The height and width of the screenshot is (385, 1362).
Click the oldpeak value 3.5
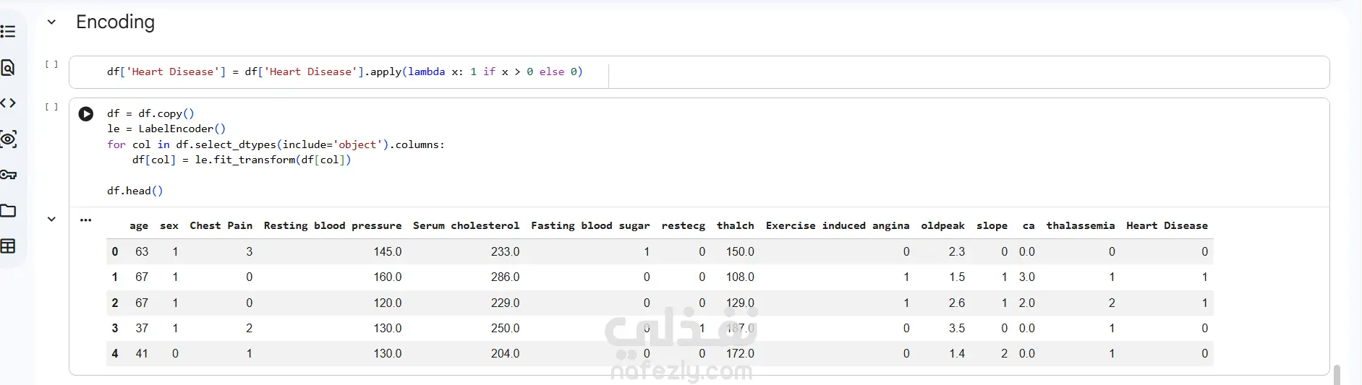click(957, 329)
